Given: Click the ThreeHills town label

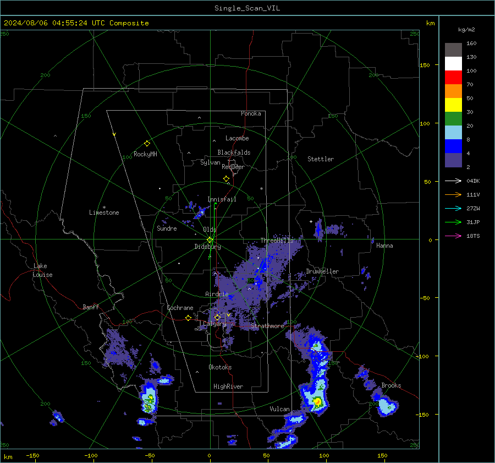Looking at the screenshot, I should (277, 241).
